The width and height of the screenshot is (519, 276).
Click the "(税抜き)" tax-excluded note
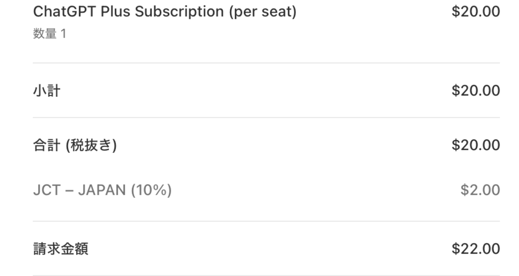point(91,145)
